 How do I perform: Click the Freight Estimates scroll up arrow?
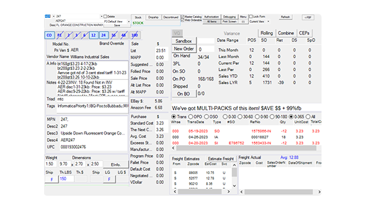pyautogui.click(x=234, y=165)
